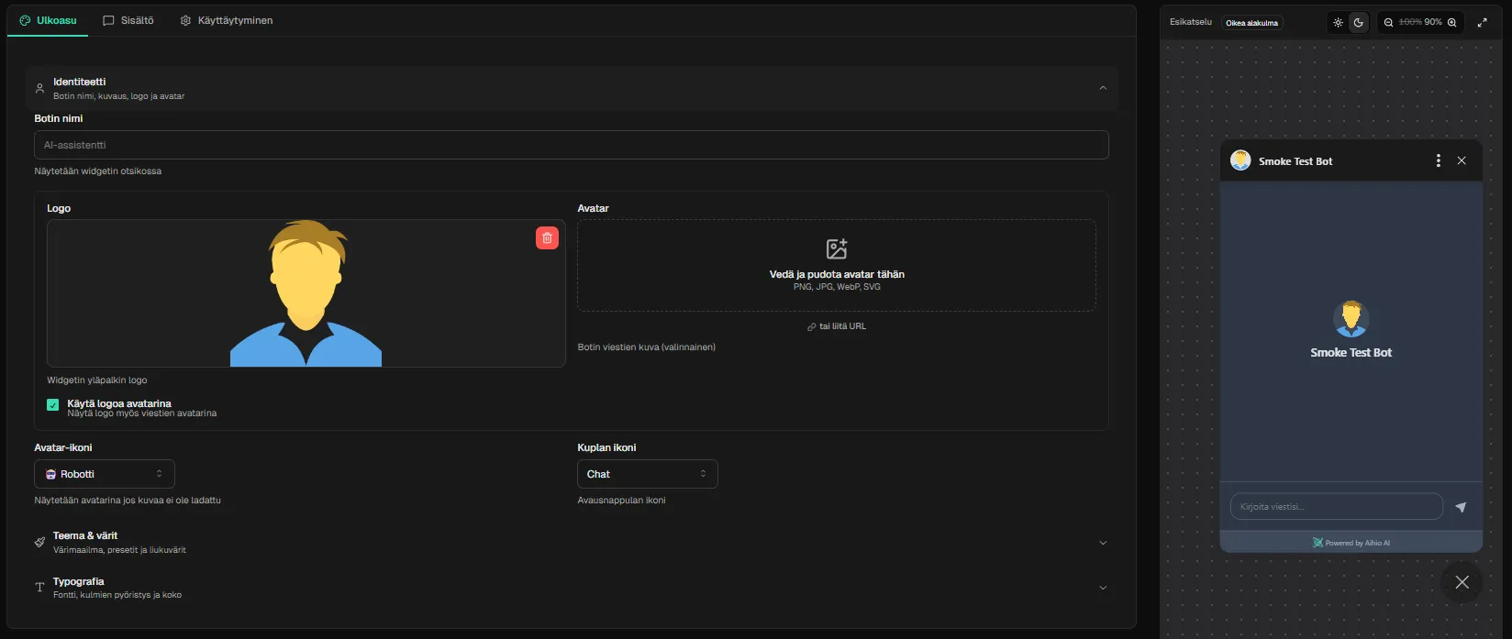This screenshot has width=1512, height=639.
Task: Open the Kuplan ikoni 'Chat' dropdown
Action: [x=647, y=474]
